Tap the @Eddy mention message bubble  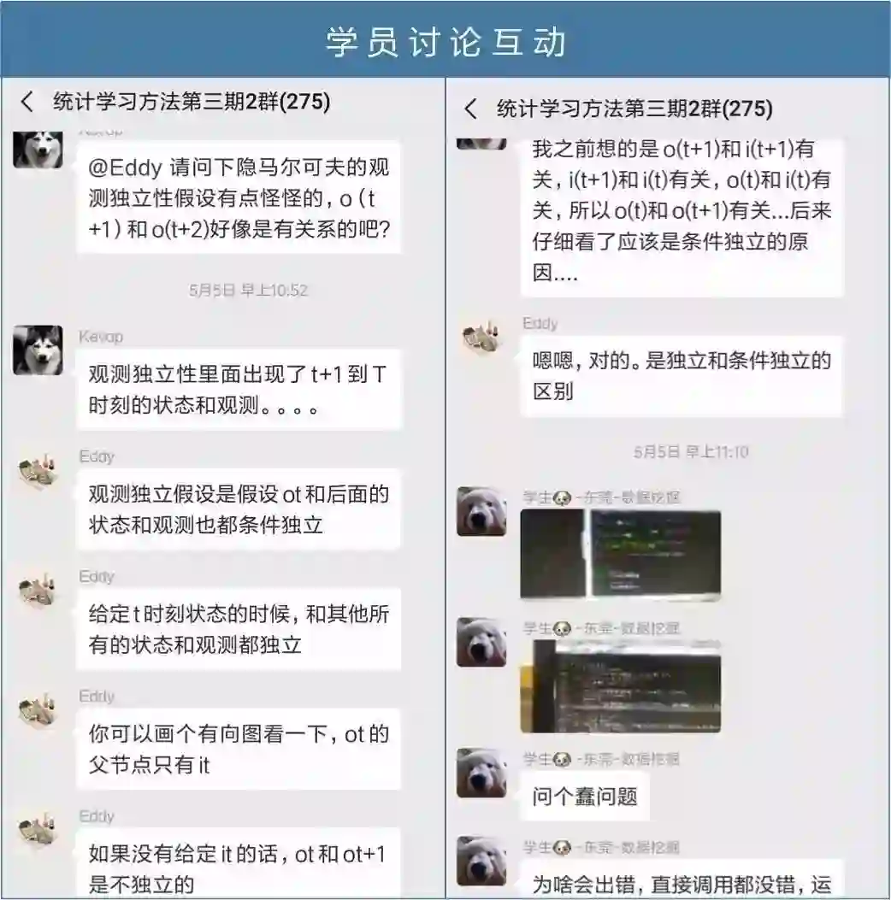[239, 198]
